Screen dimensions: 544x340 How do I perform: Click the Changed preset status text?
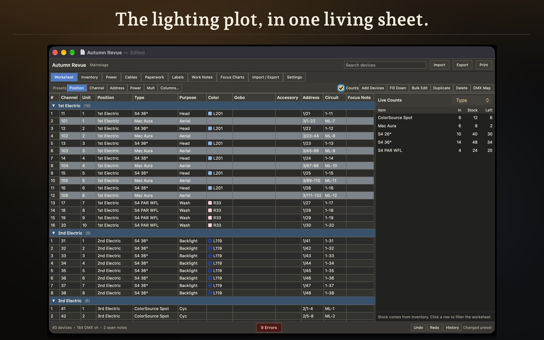coord(477,328)
